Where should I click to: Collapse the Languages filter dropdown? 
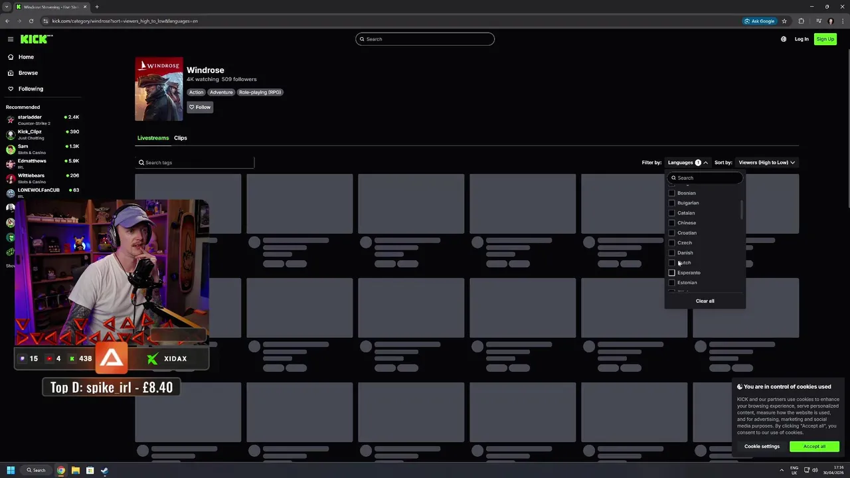point(688,163)
